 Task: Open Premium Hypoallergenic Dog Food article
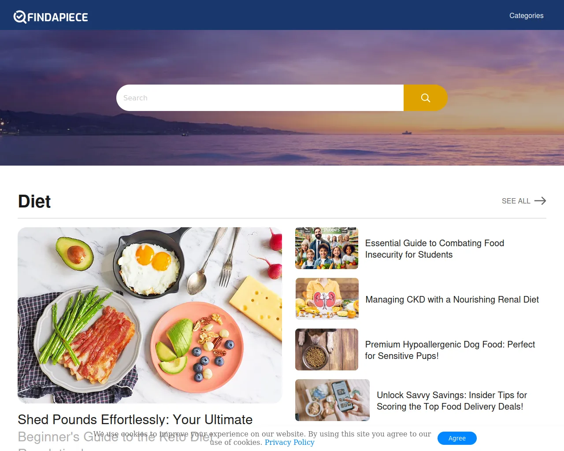point(450,350)
